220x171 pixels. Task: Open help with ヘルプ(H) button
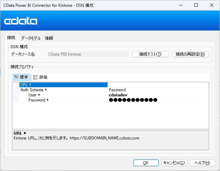click(203, 163)
